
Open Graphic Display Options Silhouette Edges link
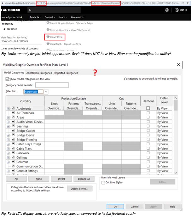[72, 23]
